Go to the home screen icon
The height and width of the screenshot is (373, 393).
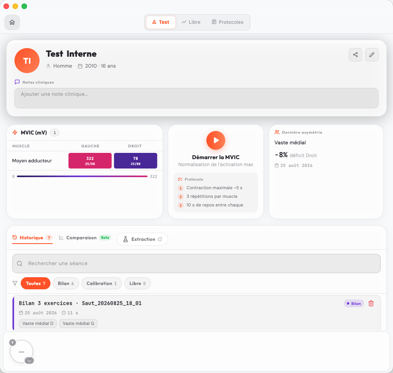pos(12,22)
